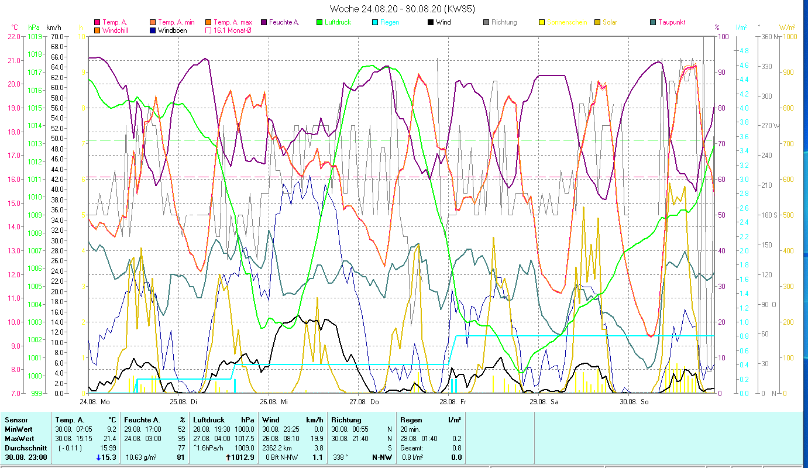Click the 30.08. 23:00 timestamp label
Image resolution: width=808 pixels, height=468 pixels.
[x=26, y=457]
